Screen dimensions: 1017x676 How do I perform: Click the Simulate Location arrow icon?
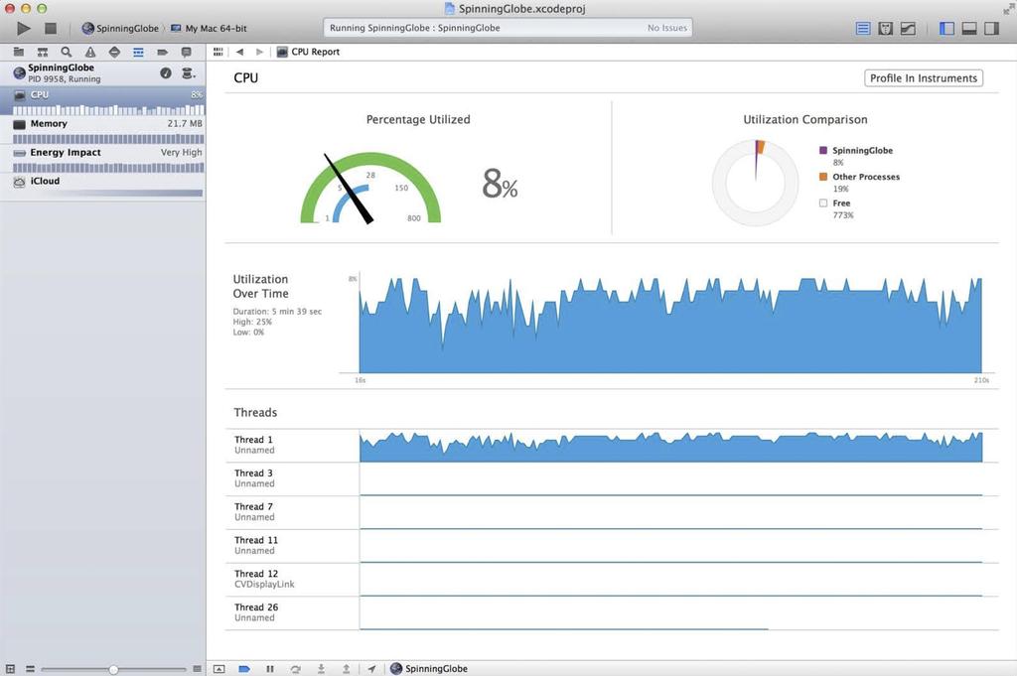pyautogui.click(x=371, y=669)
